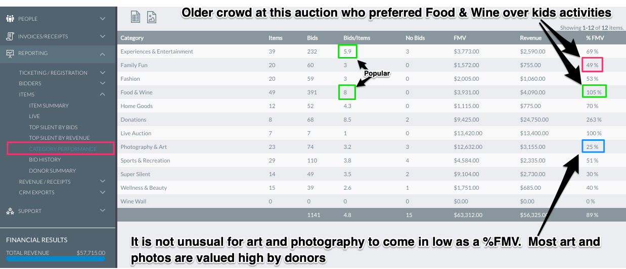Click the export as image icon
Viewport: 626px width, 269px height.
152,17
